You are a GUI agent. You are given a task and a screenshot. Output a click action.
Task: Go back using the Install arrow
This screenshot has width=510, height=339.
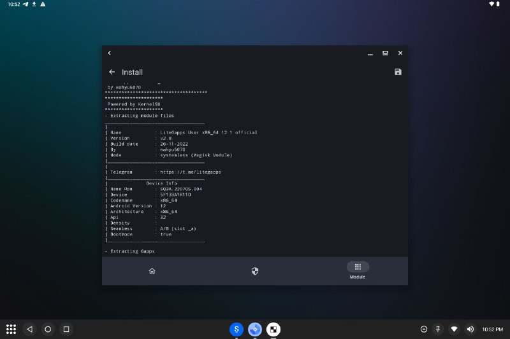tap(112, 72)
